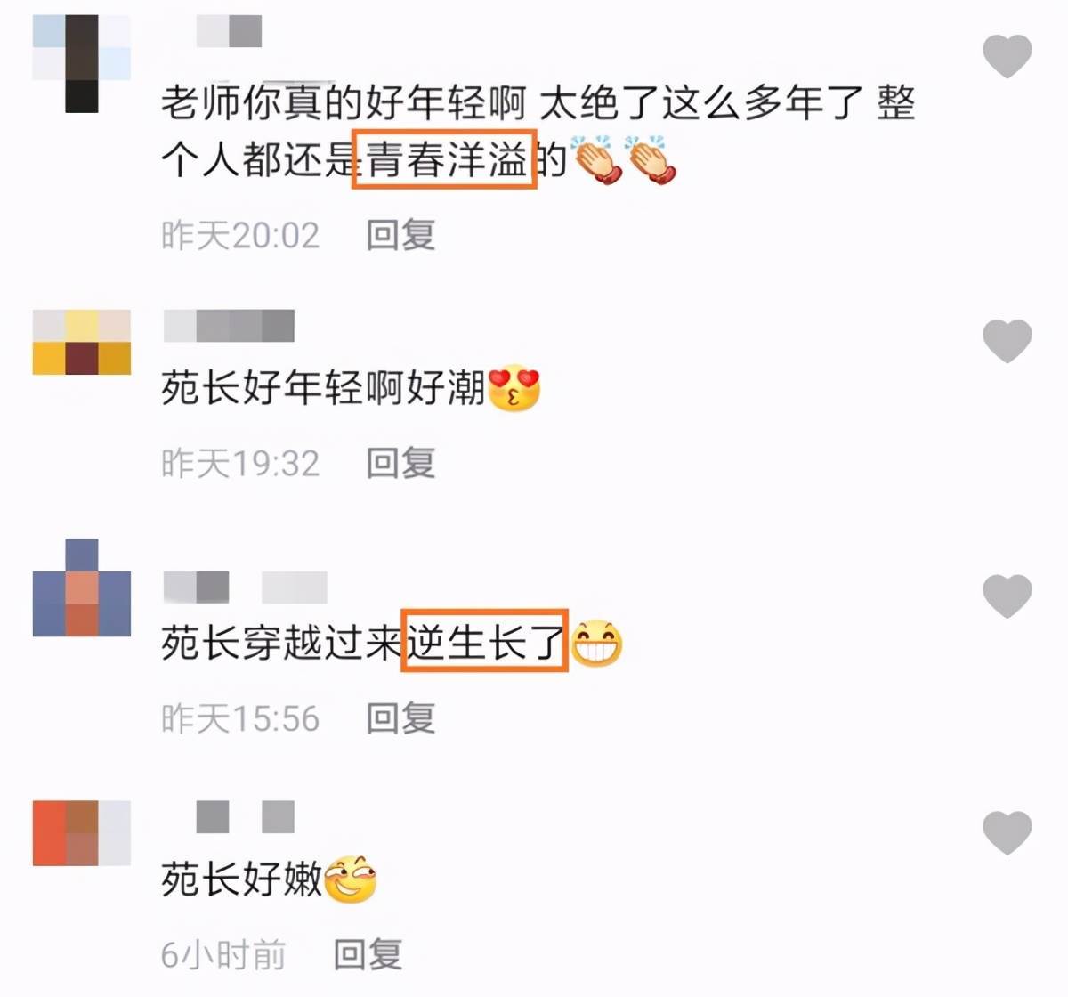Open orange avatar of 苑长好嫩 commenter
Image resolution: width=1068 pixels, height=997 pixels.
pyautogui.click(x=82, y=833)
